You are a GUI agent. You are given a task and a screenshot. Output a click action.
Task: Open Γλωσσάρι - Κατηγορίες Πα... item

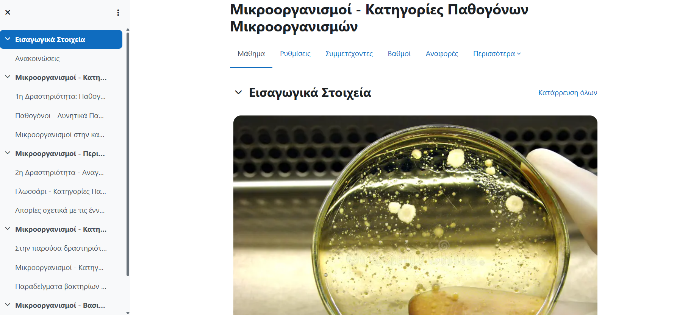coord(61,192)
